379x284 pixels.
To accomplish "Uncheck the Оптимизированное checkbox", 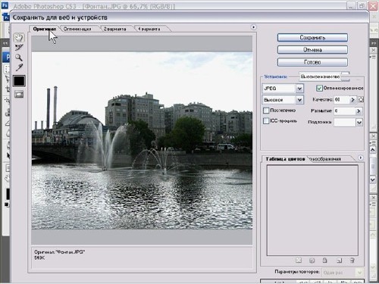I will [319, 88].
